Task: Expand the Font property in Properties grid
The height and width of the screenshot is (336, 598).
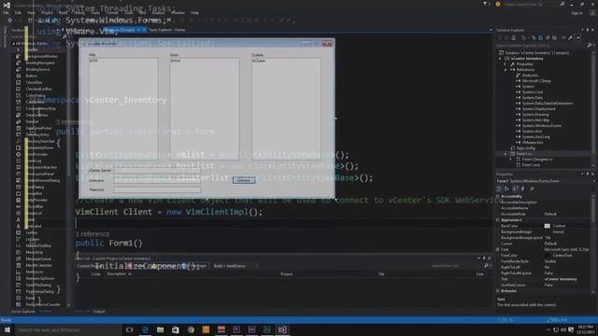Action: pos(498,249)
